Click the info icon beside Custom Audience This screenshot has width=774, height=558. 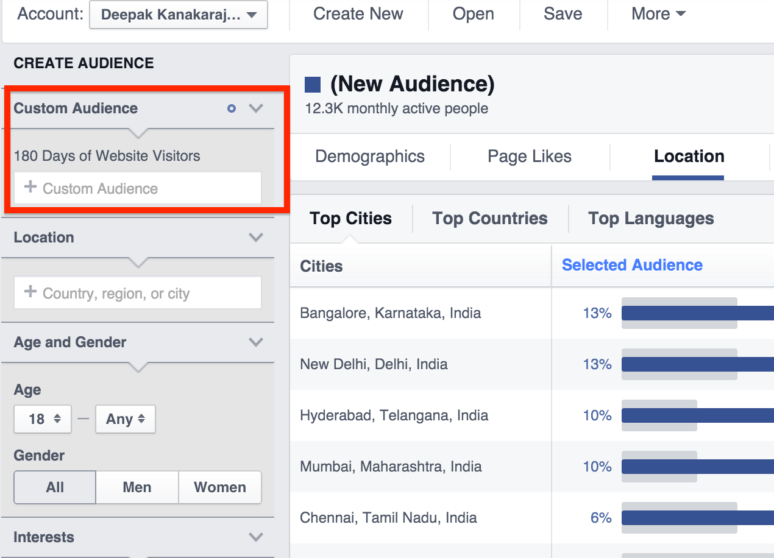pyautogui.click(x=231, y=108)
